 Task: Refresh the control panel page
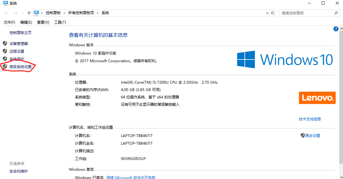[x=273, y=13]
